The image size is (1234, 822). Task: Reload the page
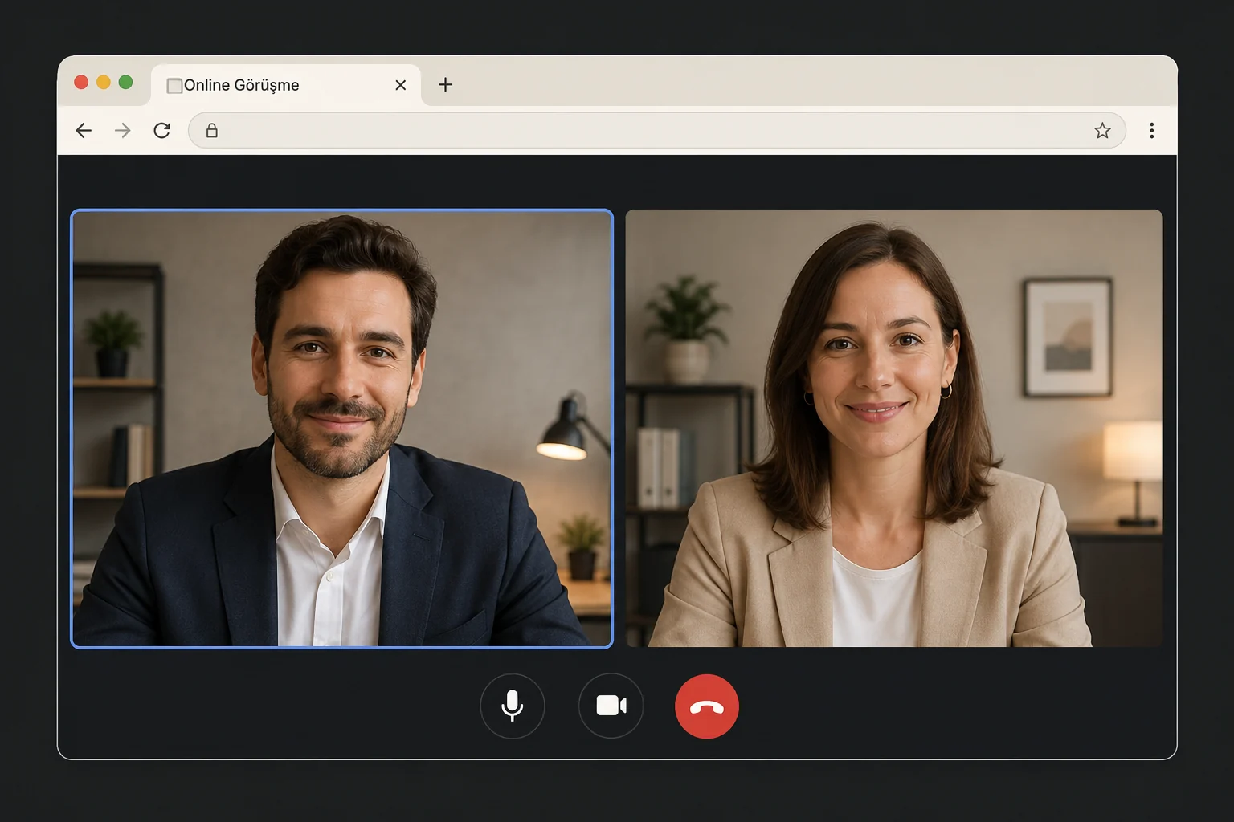(x=161, y=130)
